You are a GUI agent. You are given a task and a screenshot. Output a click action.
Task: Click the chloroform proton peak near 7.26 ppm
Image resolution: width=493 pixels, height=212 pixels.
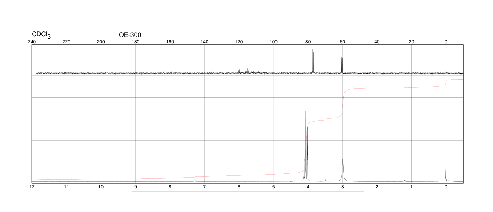pyautogui.click(x=195, y=175)
